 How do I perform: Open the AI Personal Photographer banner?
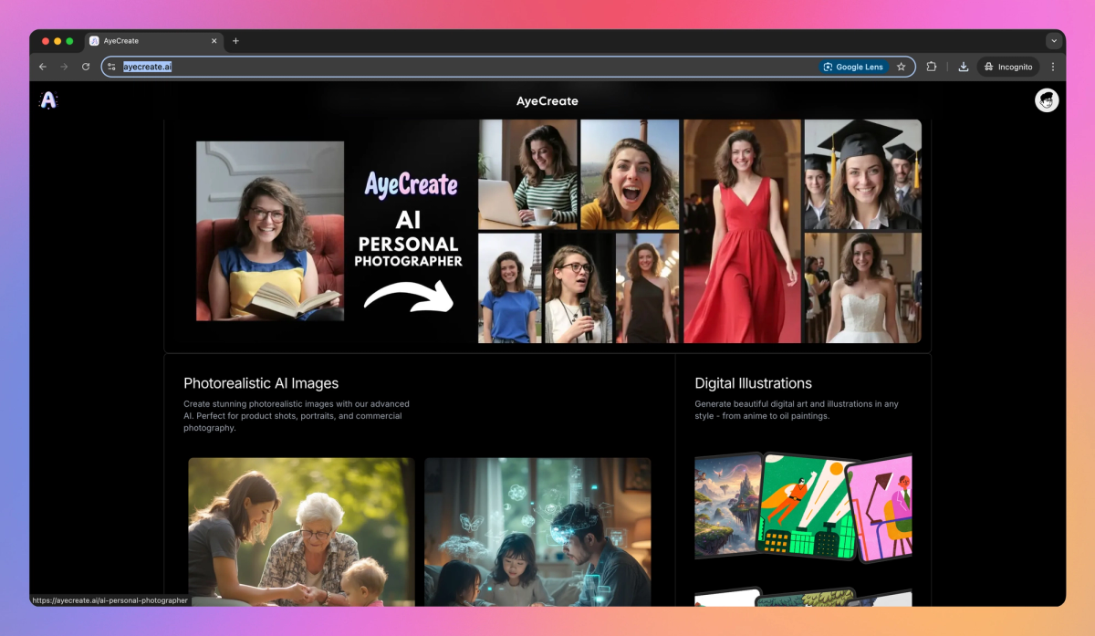coord(547,233)
